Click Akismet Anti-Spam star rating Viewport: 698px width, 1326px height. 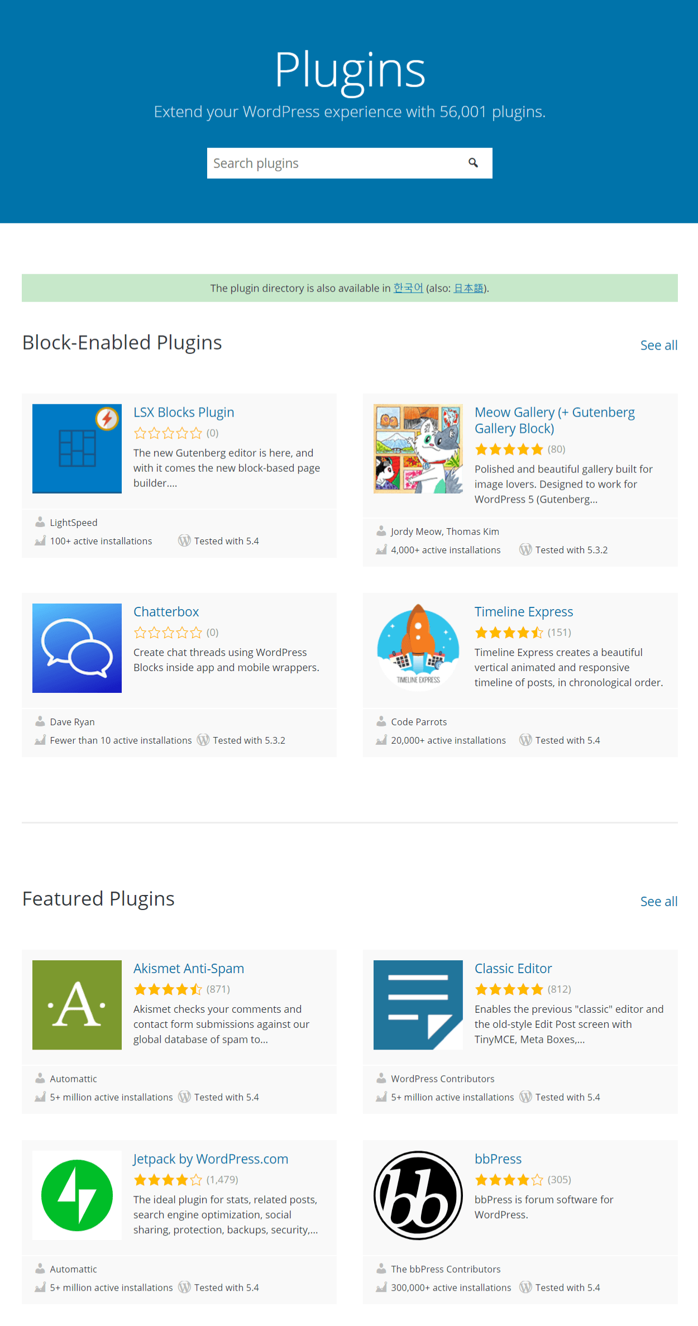(x=168, y=989)
